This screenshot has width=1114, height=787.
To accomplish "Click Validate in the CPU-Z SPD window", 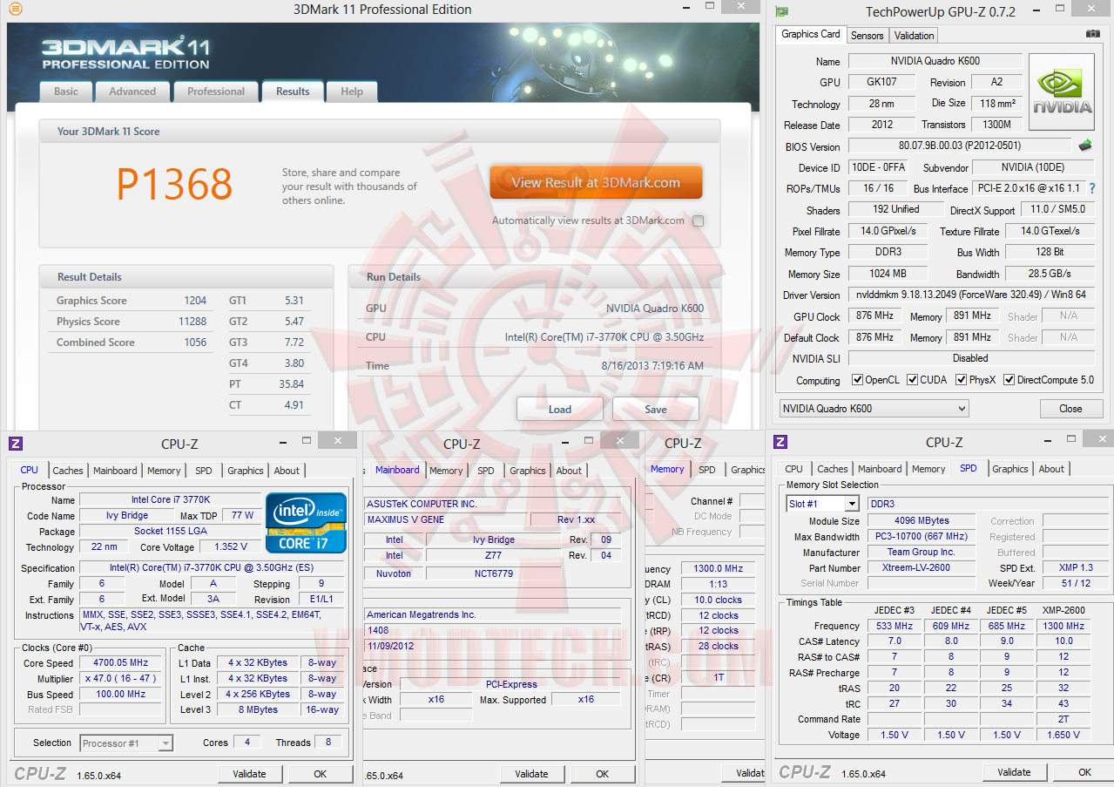I will [1014, 772].
